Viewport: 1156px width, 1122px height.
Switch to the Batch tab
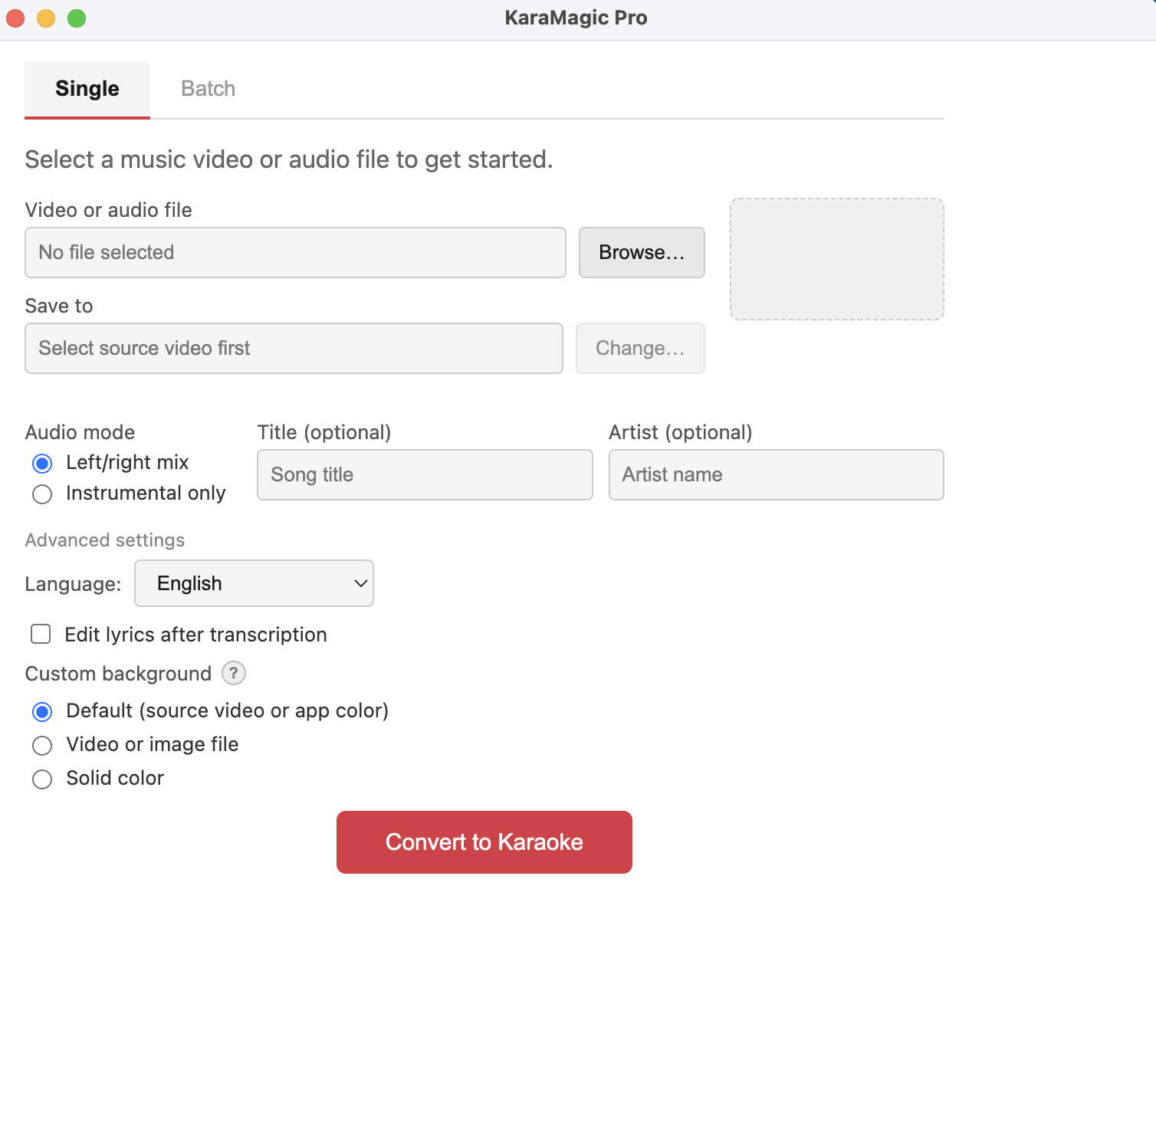(x=208, y=89)
